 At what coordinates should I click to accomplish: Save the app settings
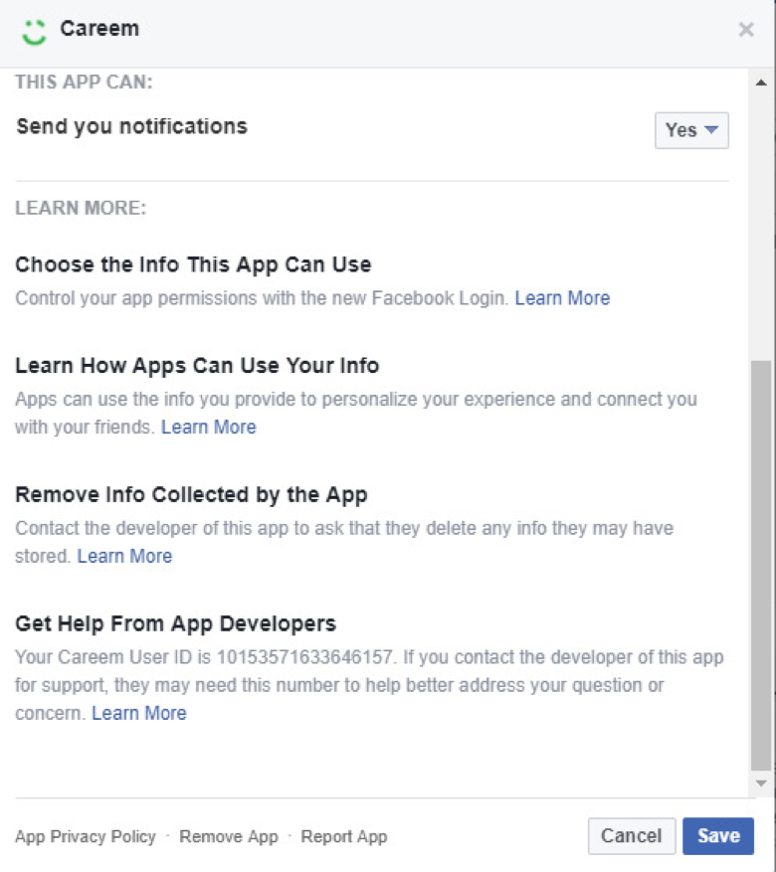point(717,836)
